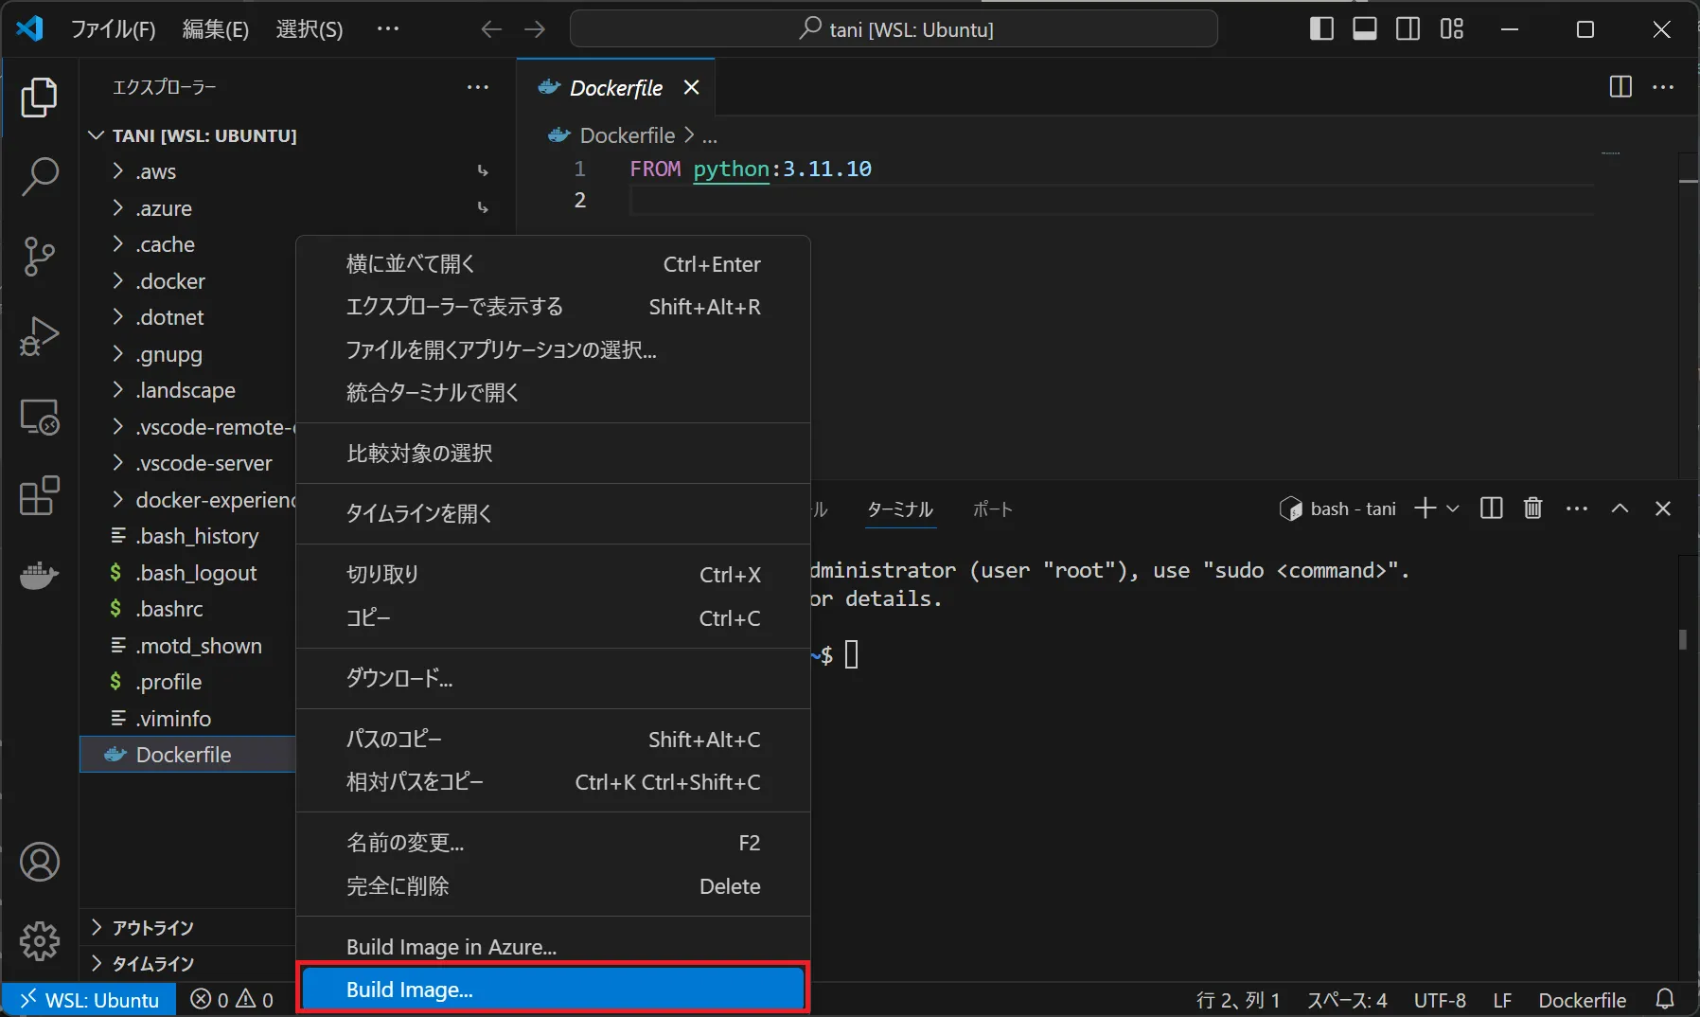Toggle the secondary sidebar
Viewport: 1700px width, 1017px height.
tap(1408, 28)
